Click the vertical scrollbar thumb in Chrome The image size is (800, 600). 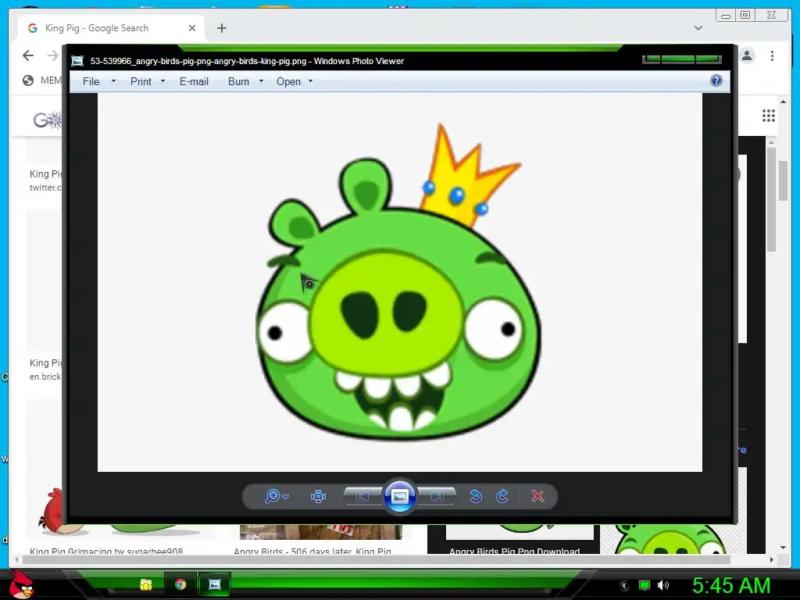tap(783, 180)
